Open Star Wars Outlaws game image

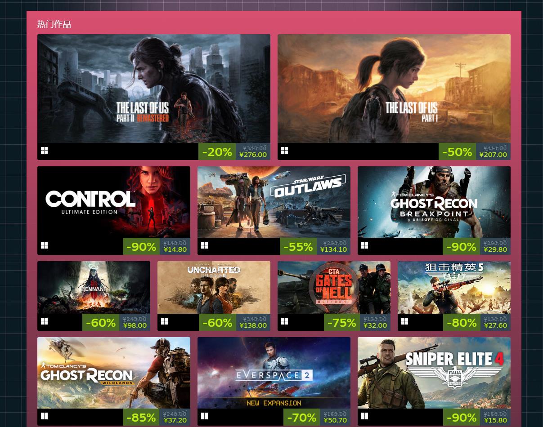(274, 202)
